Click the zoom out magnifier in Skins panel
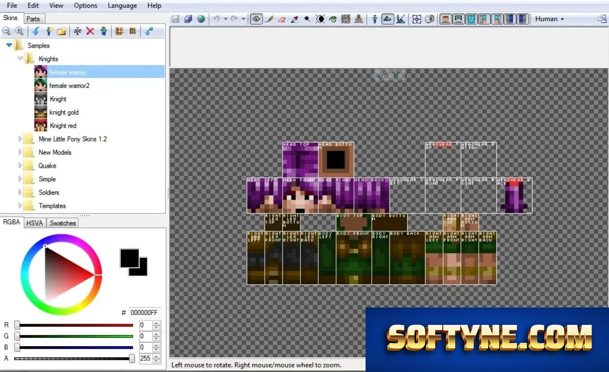609x372 pixels. 7,31
